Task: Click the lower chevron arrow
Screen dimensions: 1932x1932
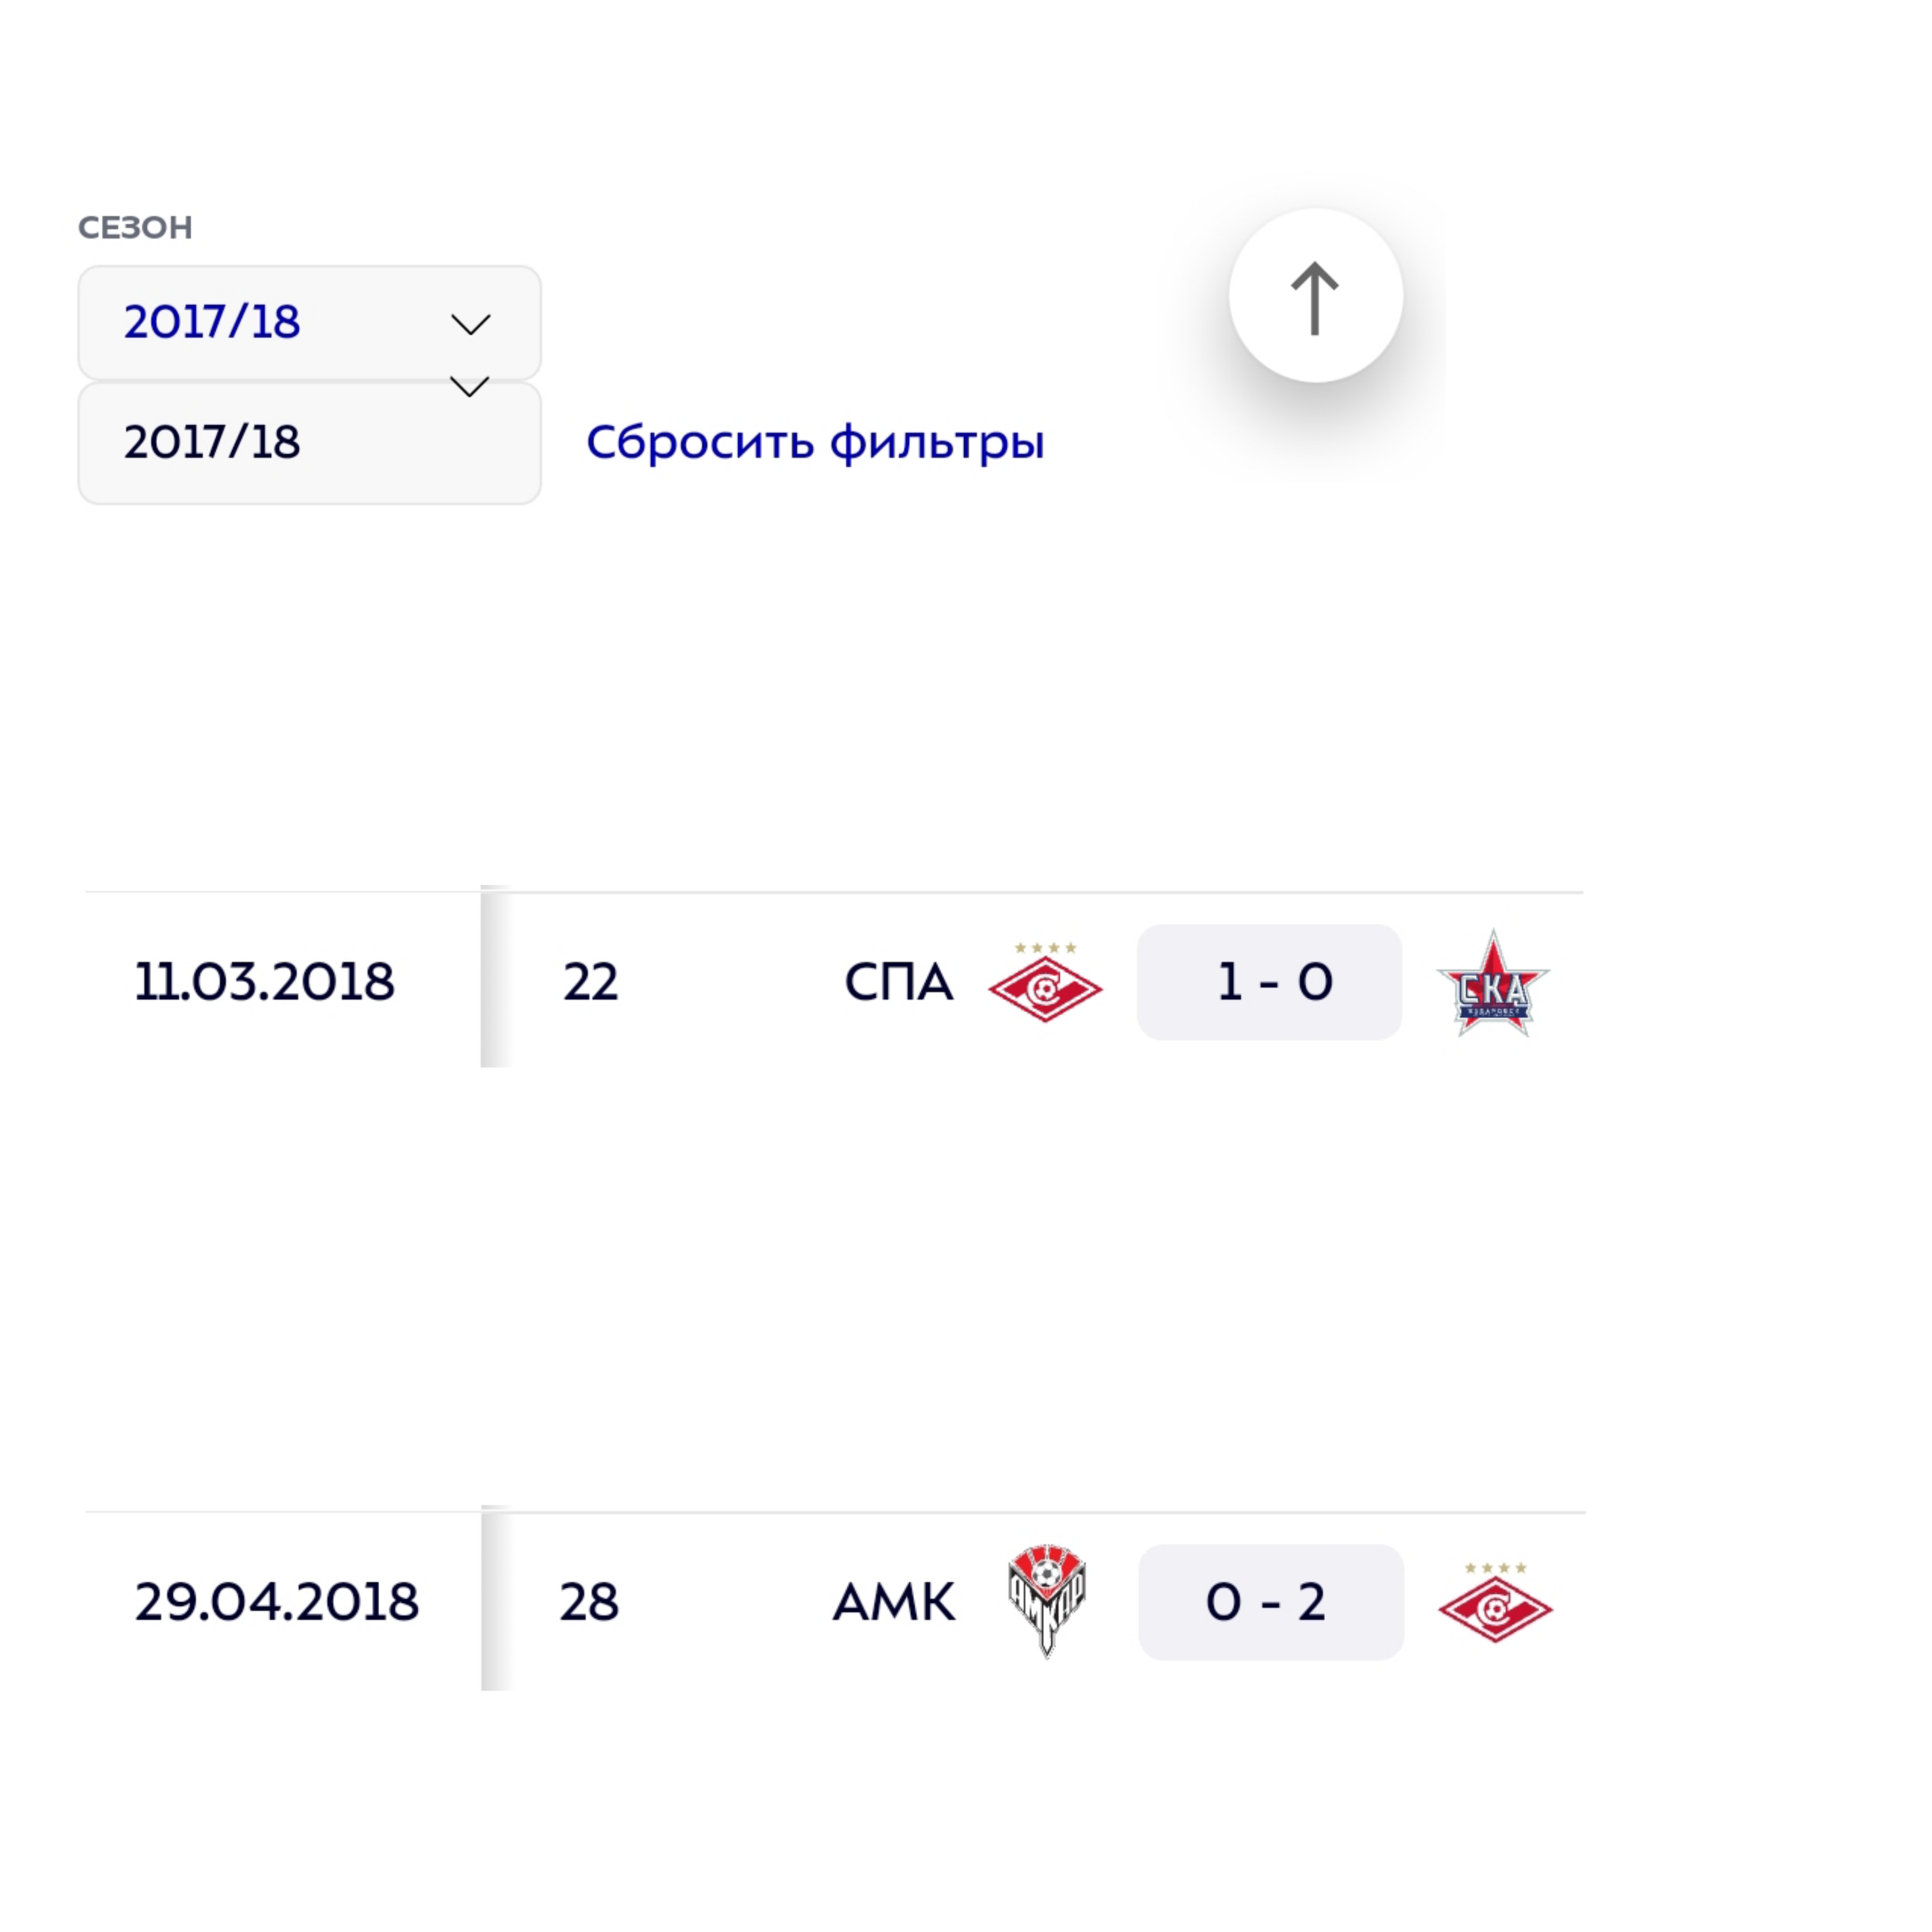Action: [469, 386]
